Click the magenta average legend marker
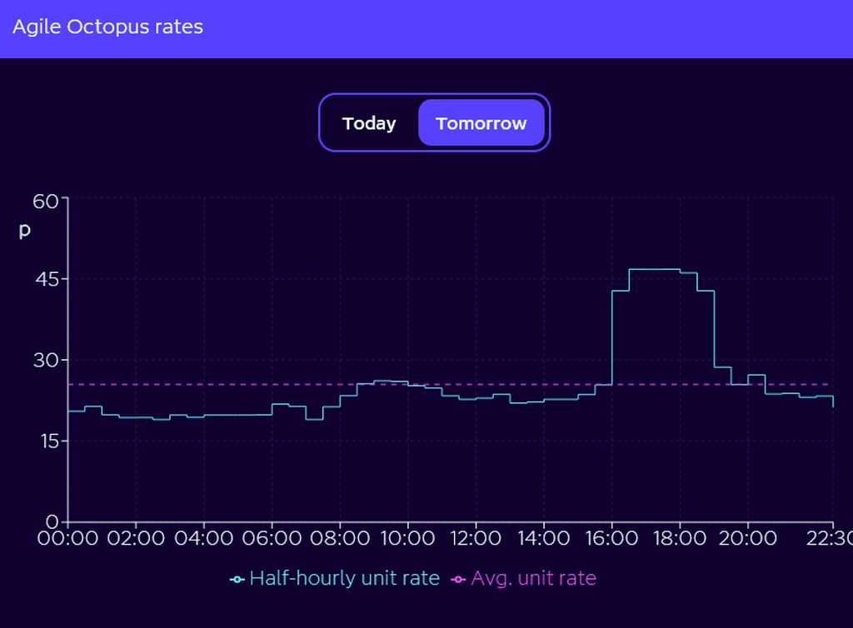The image size is (853, 628). pyautogui.click(x=458, y=579)
